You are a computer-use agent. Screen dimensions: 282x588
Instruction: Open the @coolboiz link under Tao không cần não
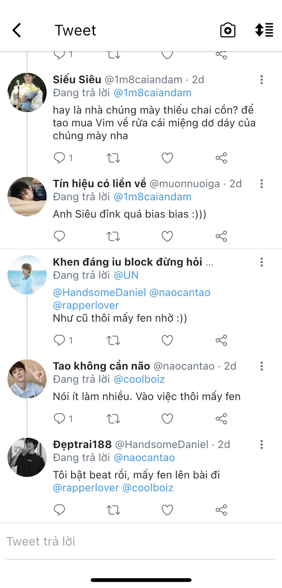(x=139, y=379)
